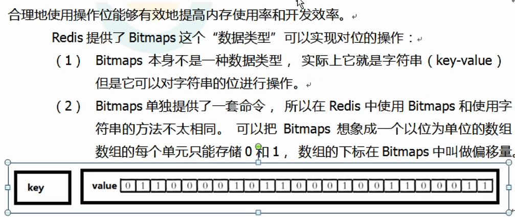Click the bottom-right corner resize handle
Image resolution: width=515 pixels, height=217 pixels.
pos(510,212)
